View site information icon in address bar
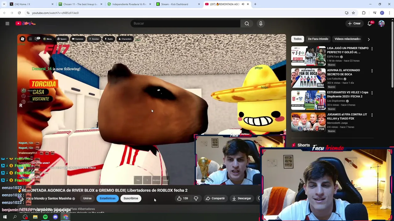The width and height of the screenshot is (394, 221). 28,13
